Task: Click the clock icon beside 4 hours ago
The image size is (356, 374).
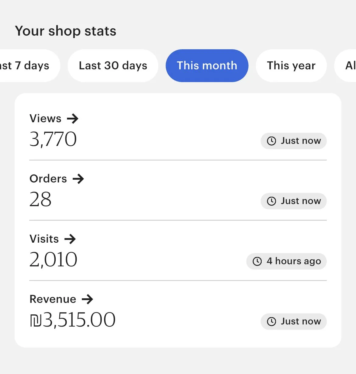Action: (x=257, y=261)
